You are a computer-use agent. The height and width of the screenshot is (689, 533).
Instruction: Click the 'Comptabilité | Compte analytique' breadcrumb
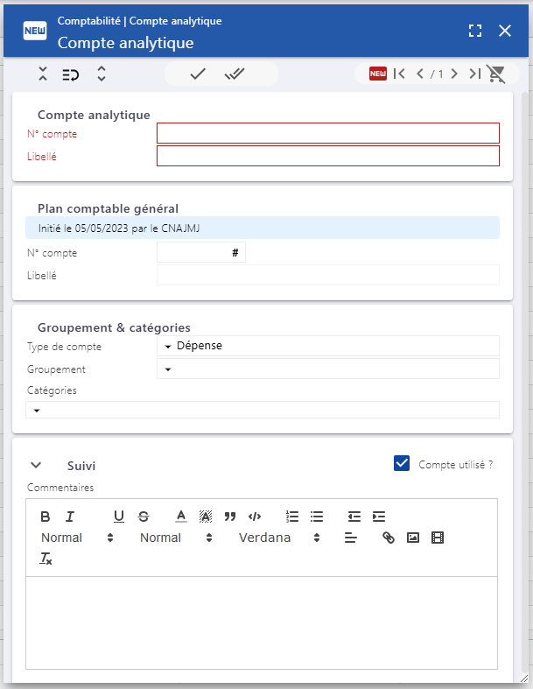[x=140, y=21]
